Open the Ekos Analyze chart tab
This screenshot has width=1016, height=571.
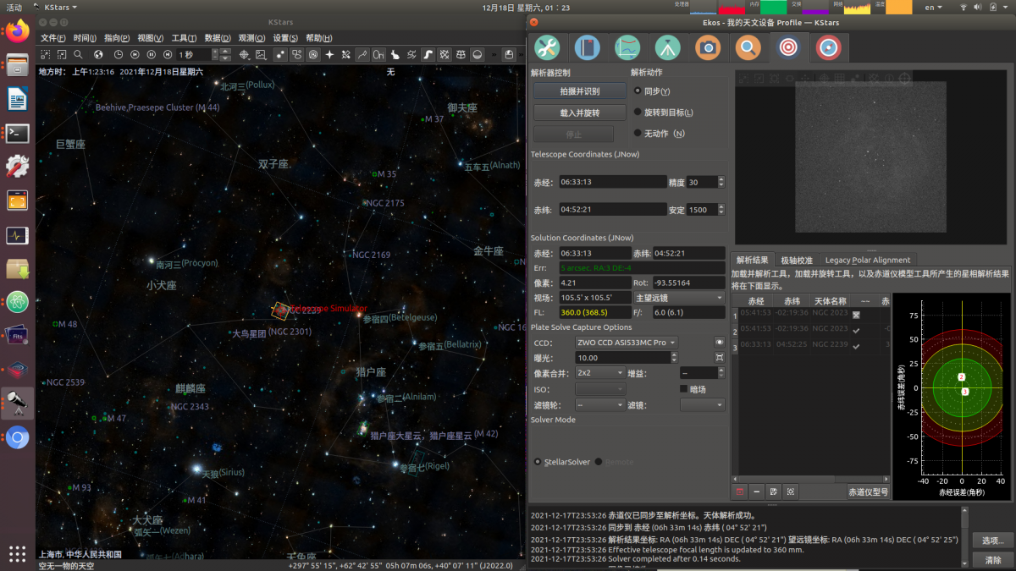[627, 47]
